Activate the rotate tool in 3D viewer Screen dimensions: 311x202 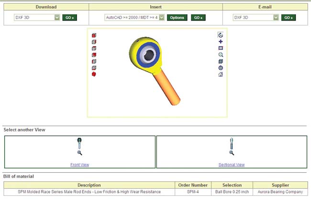pos(221,35)
